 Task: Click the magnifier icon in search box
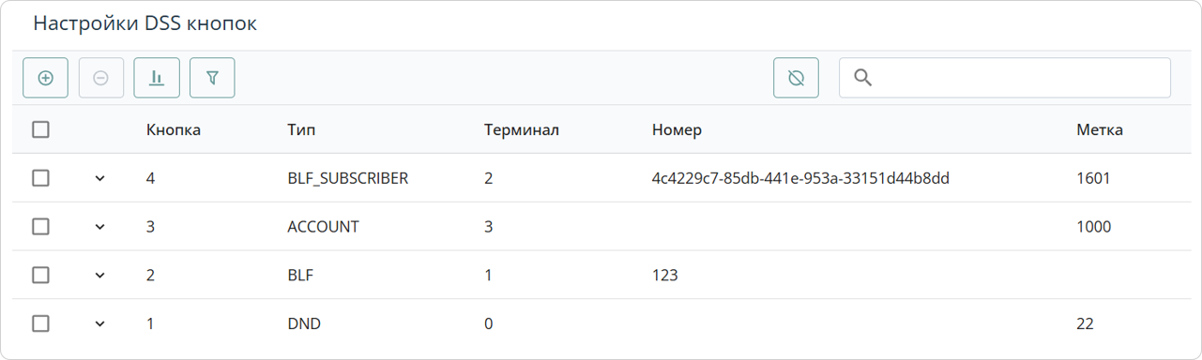[x=863, y=78]
